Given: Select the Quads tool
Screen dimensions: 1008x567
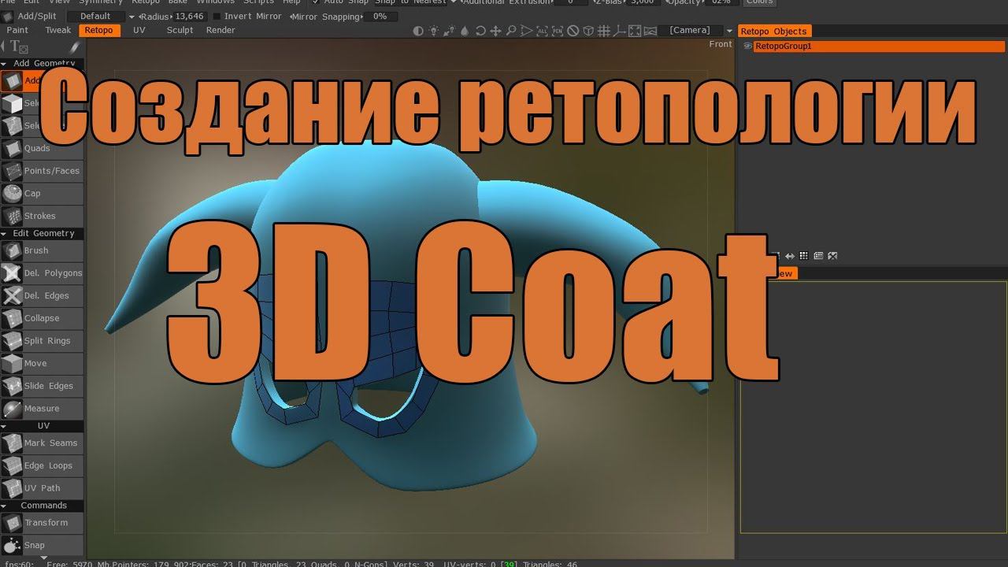Looking at the screenshot, I should click(x=42, y=148).
